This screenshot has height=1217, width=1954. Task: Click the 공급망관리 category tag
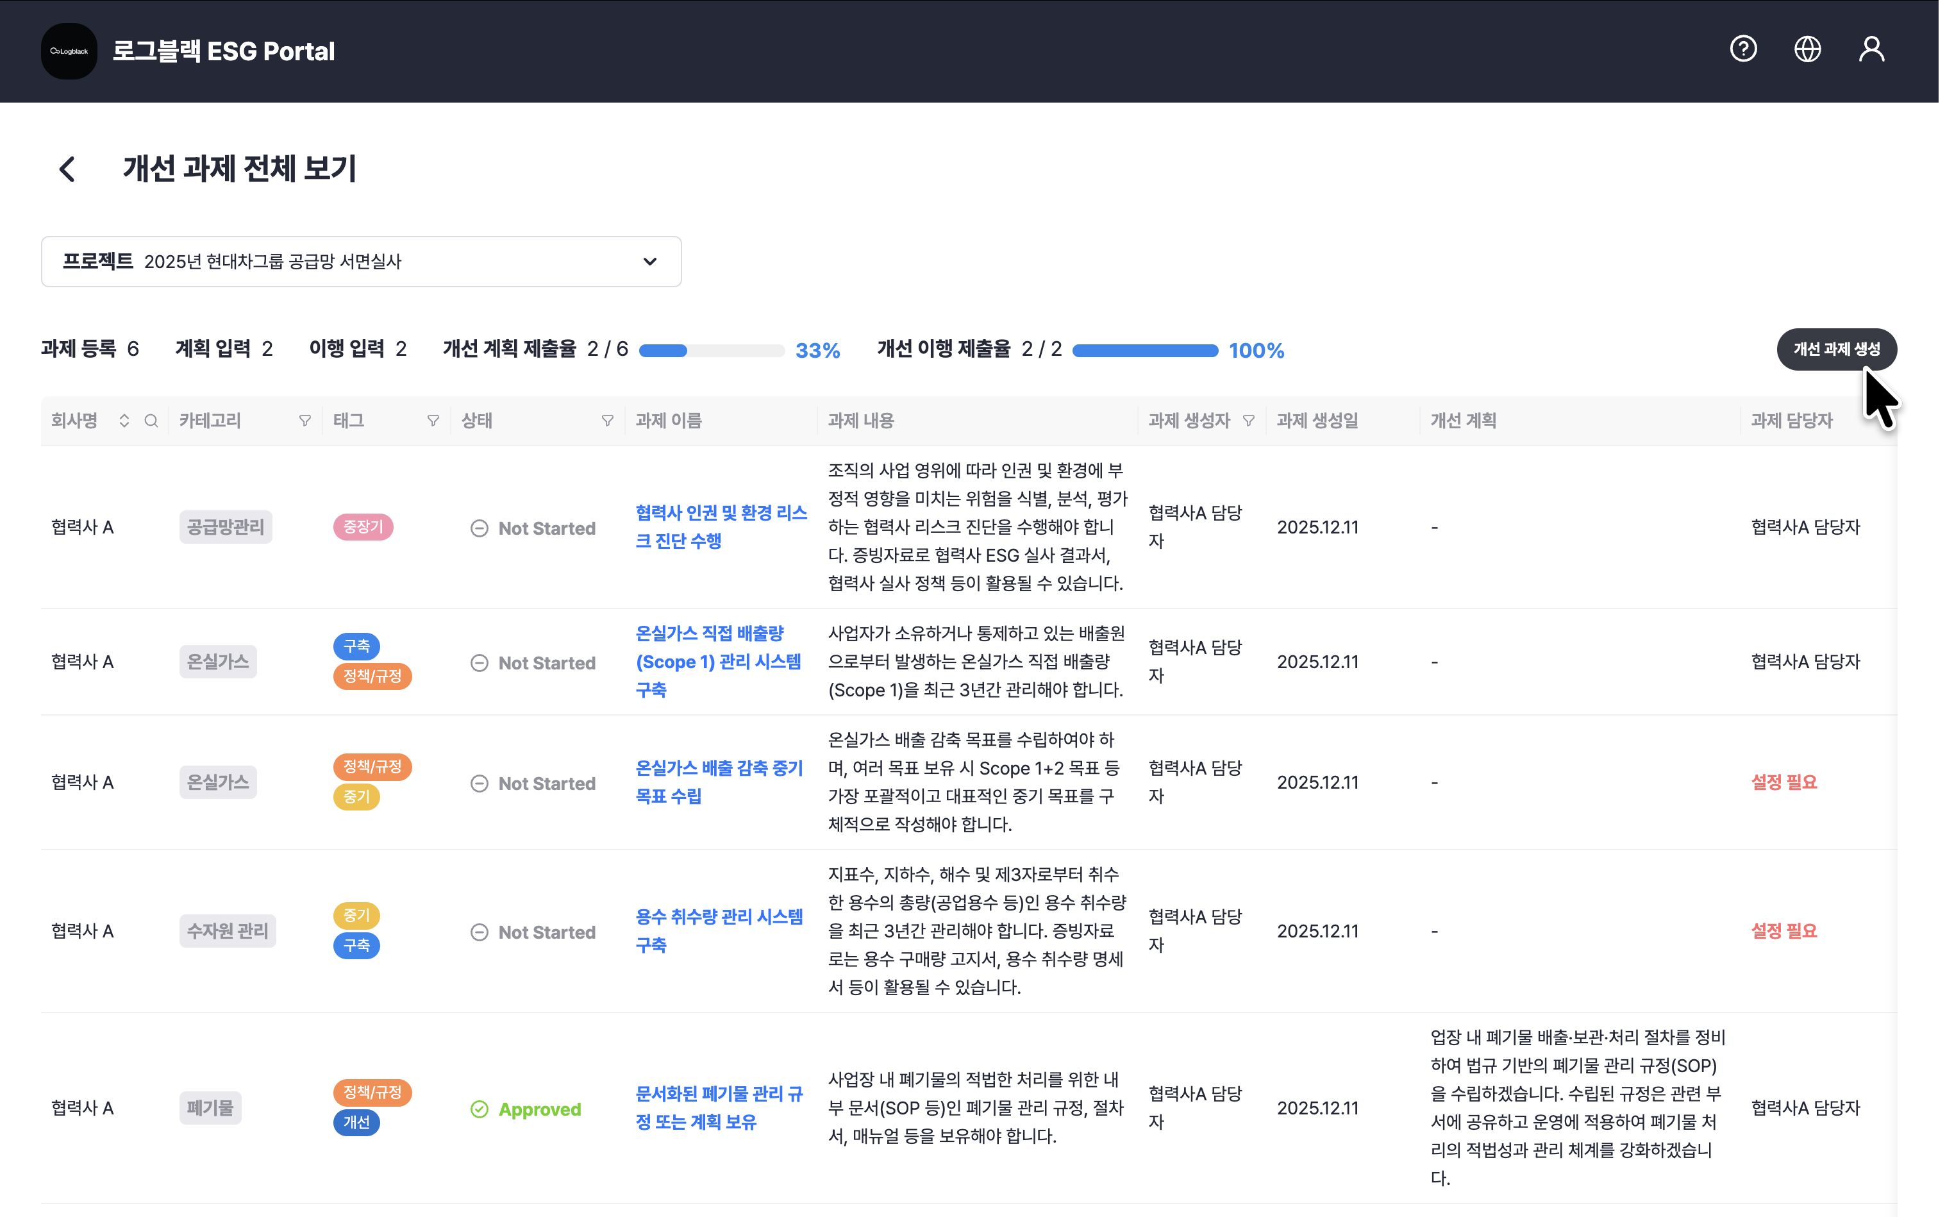pyautogui.click(x=225, y=527)
